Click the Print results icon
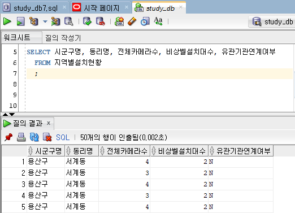Screen dimensions: 295x213 click(x=21, y=137)
